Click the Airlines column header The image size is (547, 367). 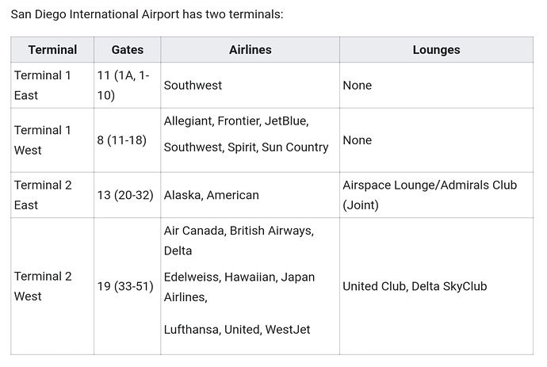(251, 50)
